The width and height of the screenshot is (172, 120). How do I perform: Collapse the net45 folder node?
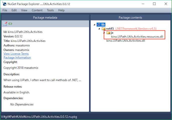point(99,29)
